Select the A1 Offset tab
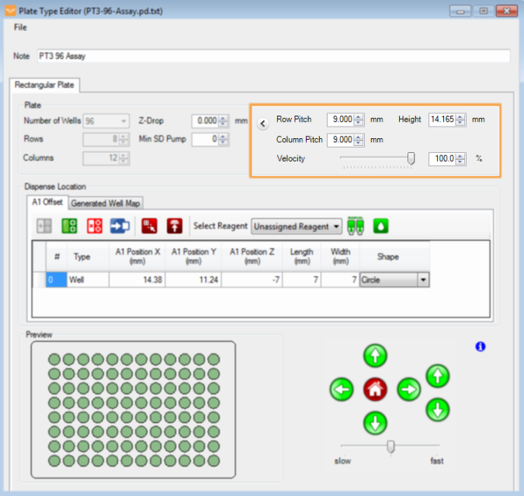Viewport: 524px width, 496px height. coord(47,203)
